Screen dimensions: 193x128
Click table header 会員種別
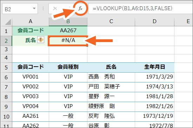[x=68, y=67]
